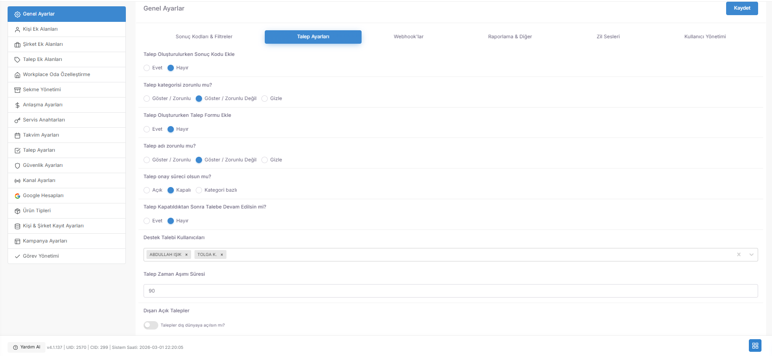This screenshot has width=772, height=356.
Task: Click the gear icon for Genel Ayarlar
Action: 17,14
